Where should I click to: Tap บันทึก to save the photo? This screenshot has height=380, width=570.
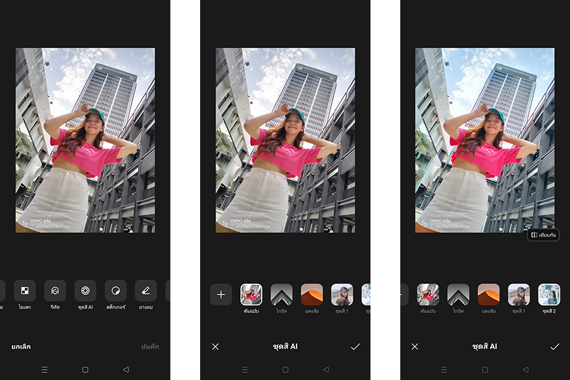[x=150, y=346]
